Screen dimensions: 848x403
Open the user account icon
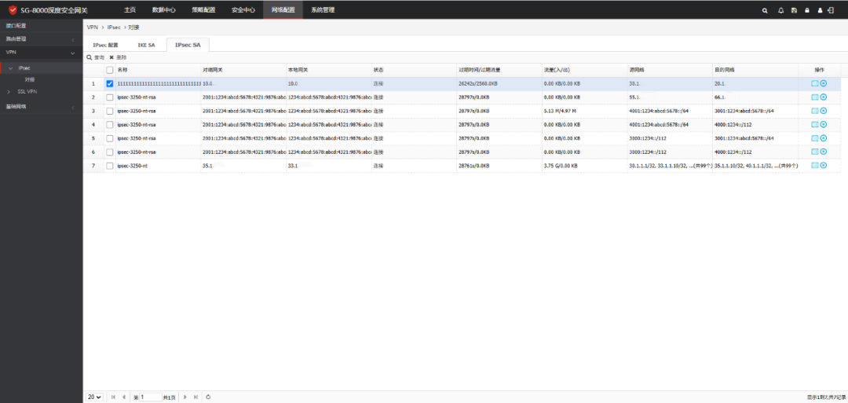coord(821,10)
